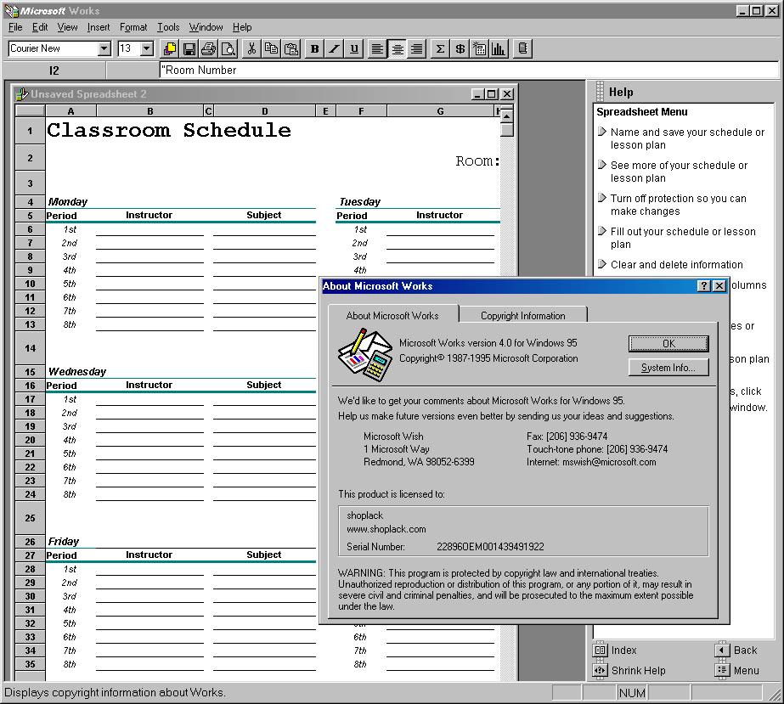Click the spreadsheet scroll-up arrow
784x704 pixels.
[x=506, y=116]
